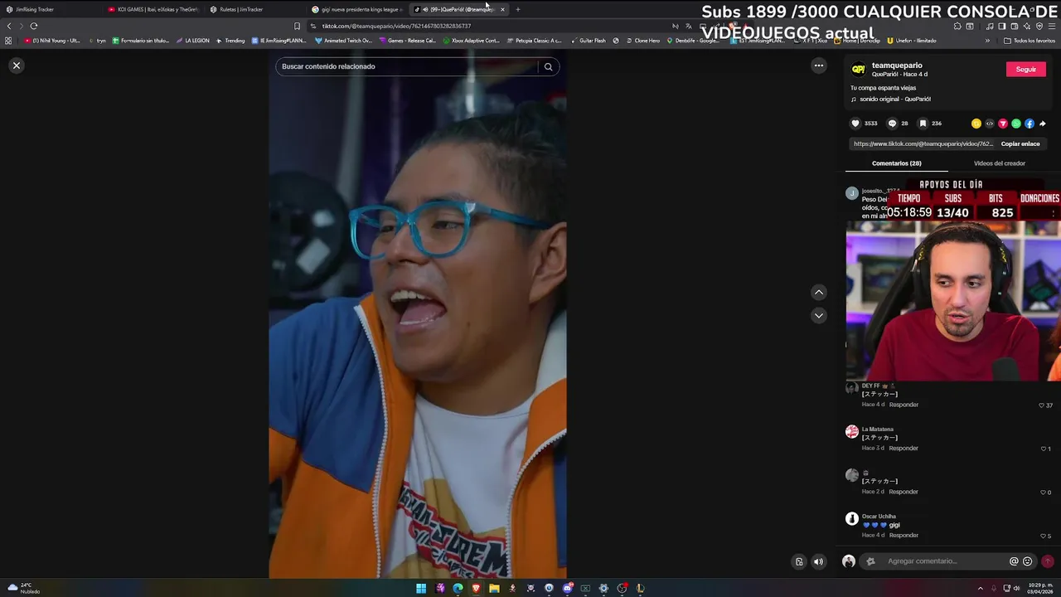
Task: Open La Matatena's profile avatar
Action: [x=852, y=431]
